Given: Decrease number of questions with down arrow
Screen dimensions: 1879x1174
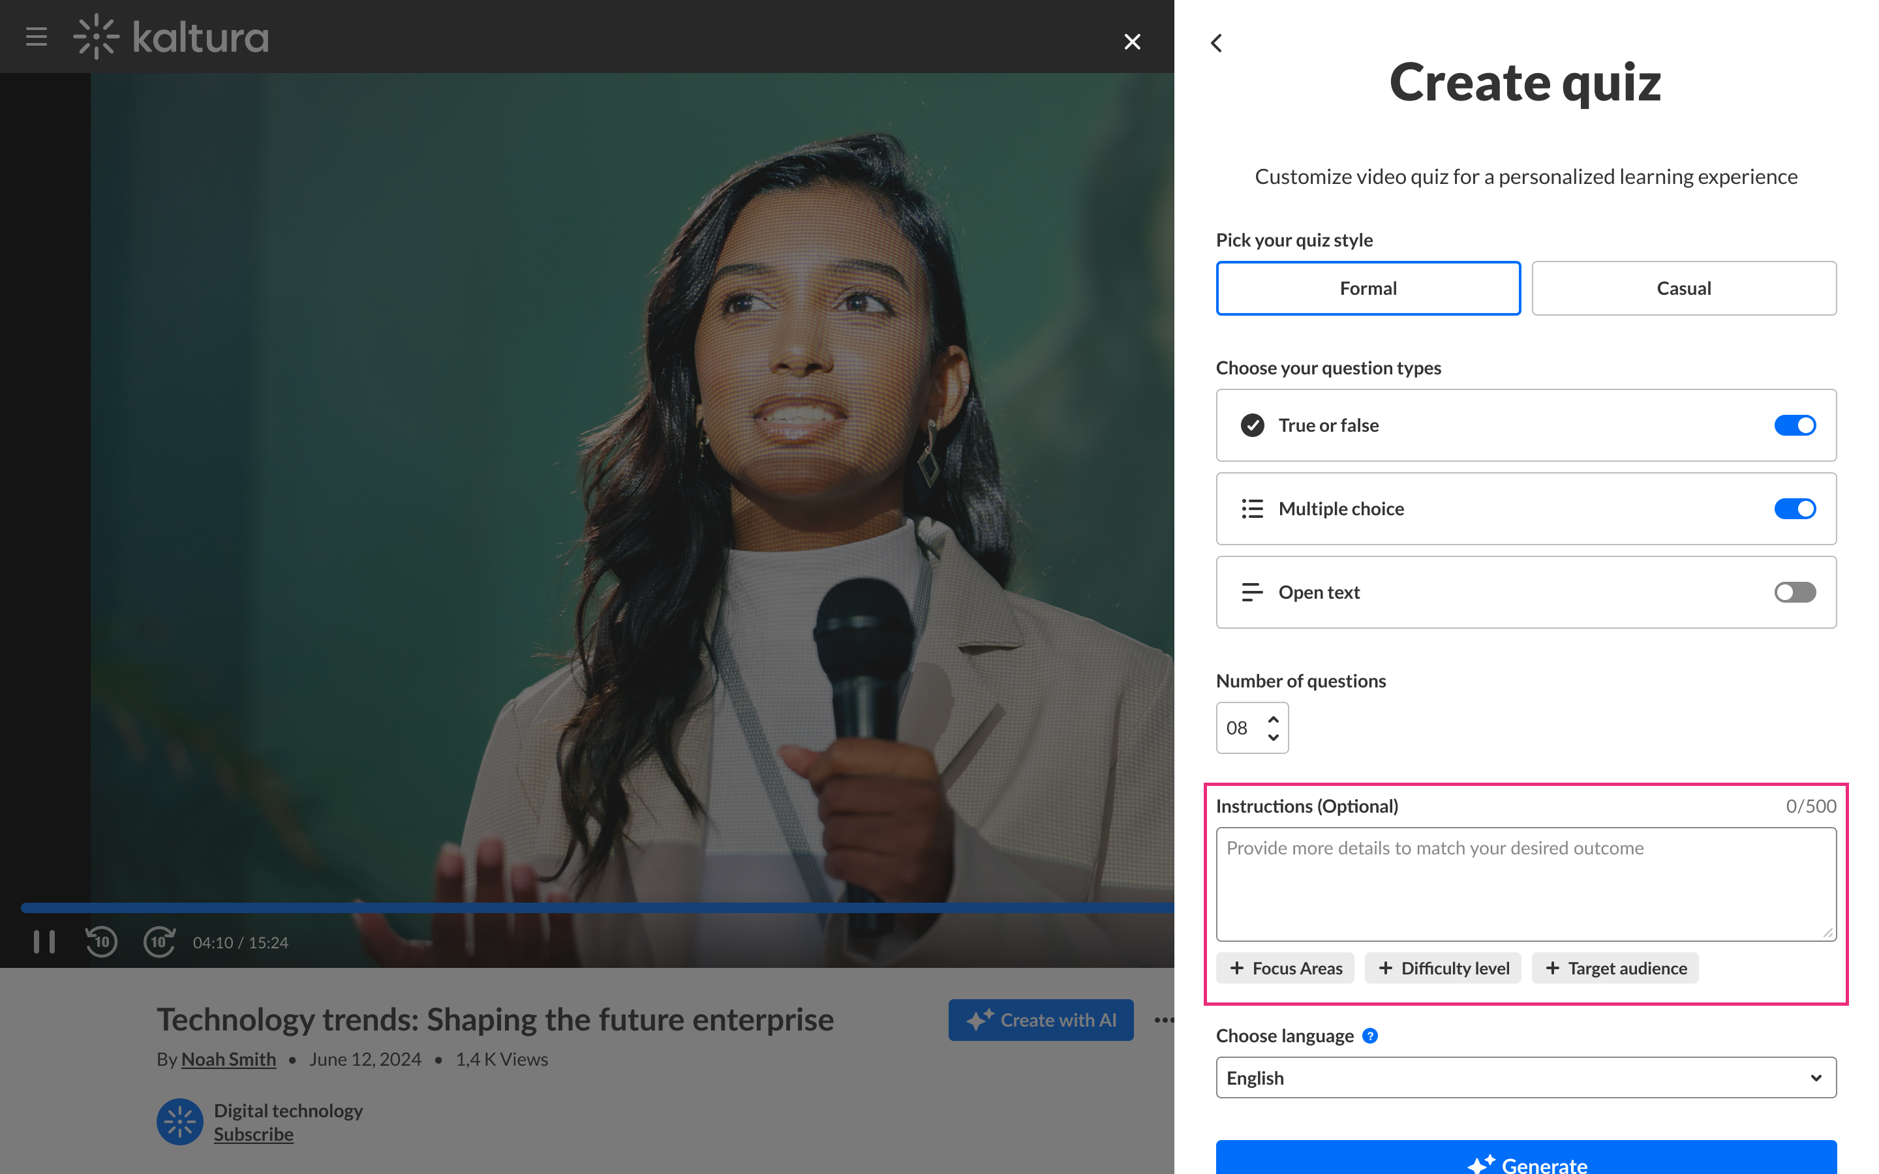Looking at the screenshot, I should [1274, 738].
